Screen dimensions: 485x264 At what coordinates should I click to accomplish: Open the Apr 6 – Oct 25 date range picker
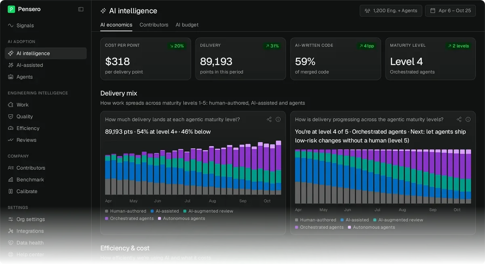pos(451,10)
